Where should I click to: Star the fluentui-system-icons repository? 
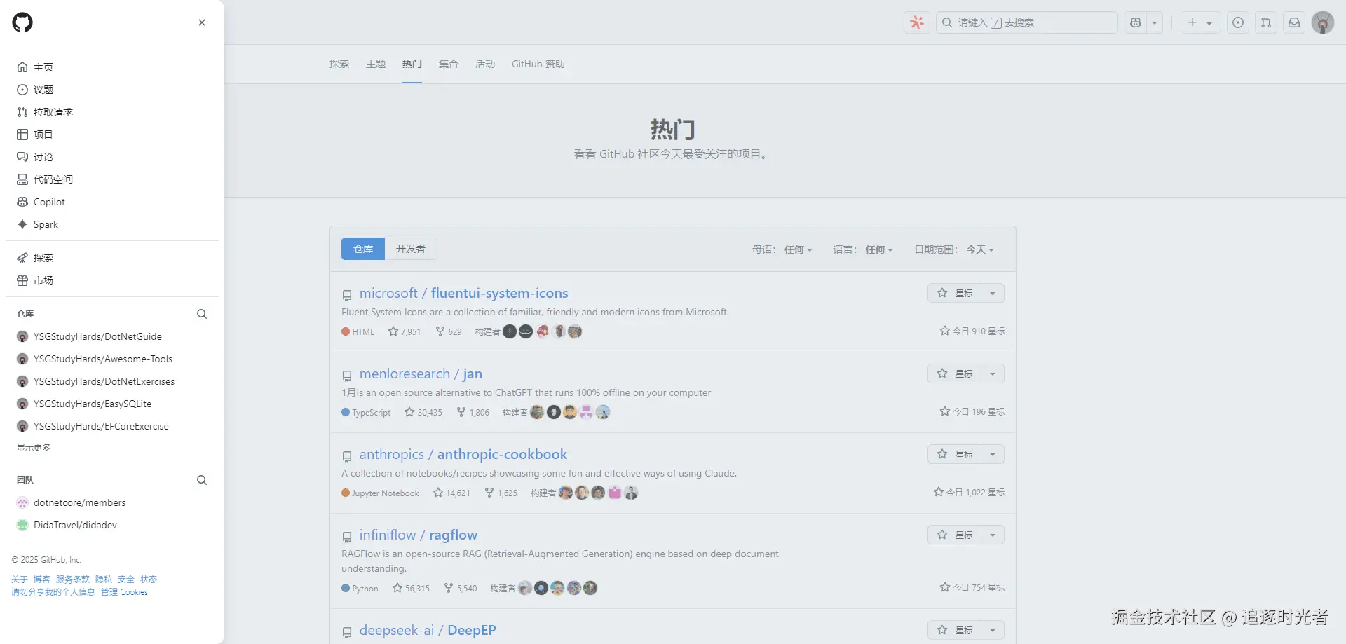955,293
